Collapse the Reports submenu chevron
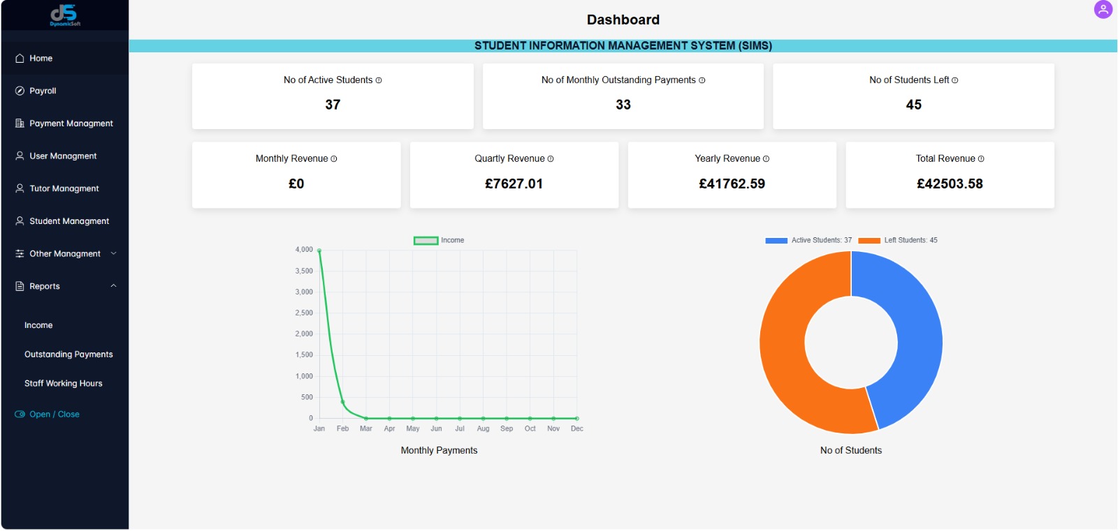 114,286
